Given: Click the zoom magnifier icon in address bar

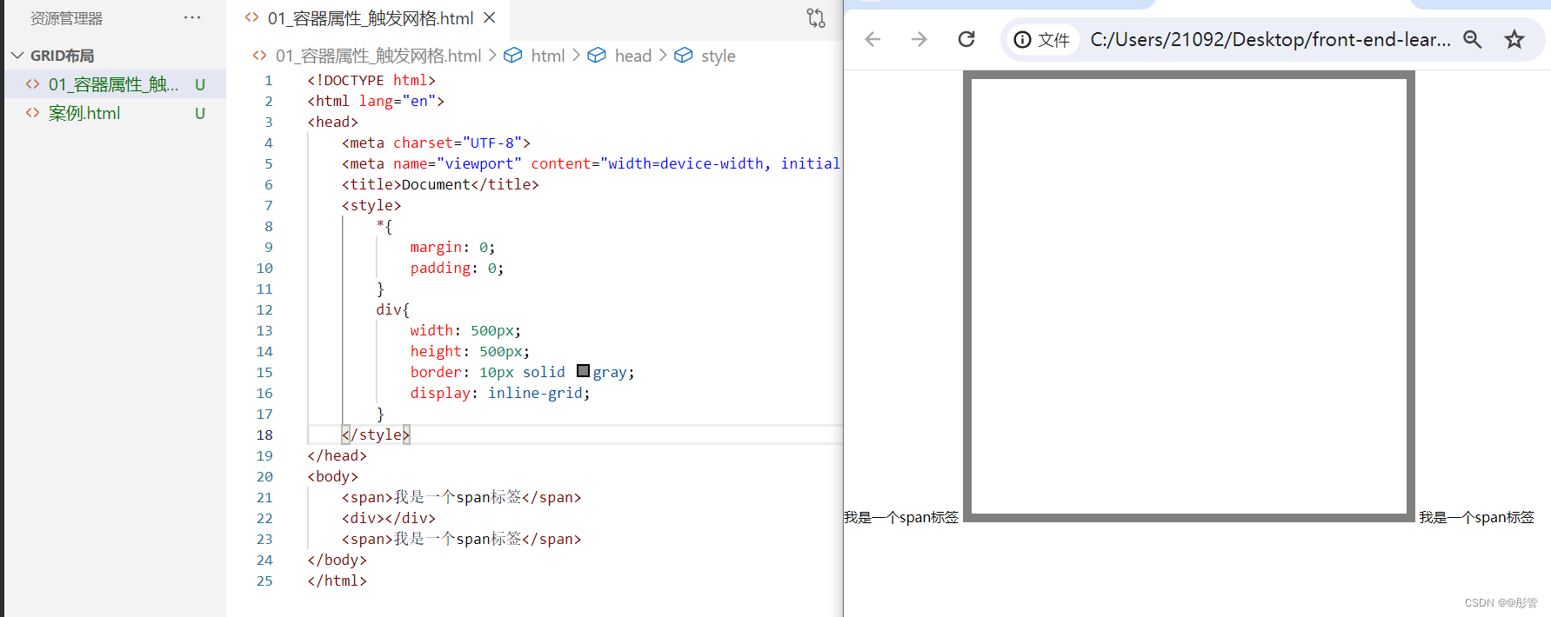Looking at the screenshot, I should pos(1472,39).
